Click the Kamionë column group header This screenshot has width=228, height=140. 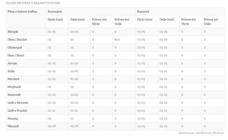pos(143,11)
